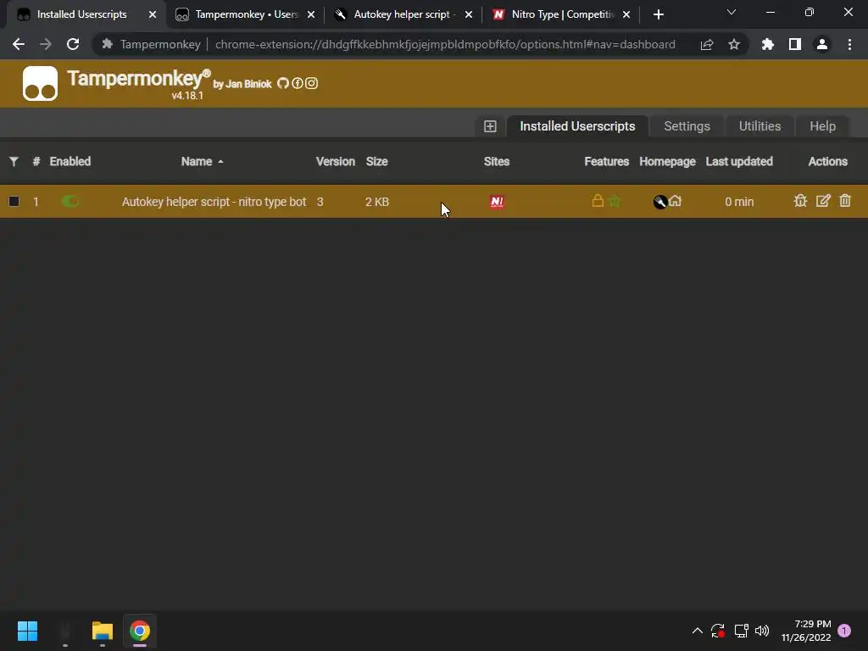Toggle the Chrome side panel icon

[795, 44]
